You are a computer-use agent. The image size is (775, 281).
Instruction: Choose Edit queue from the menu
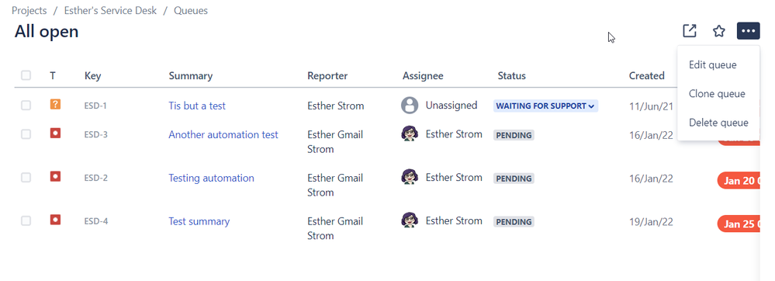point(713,64)
